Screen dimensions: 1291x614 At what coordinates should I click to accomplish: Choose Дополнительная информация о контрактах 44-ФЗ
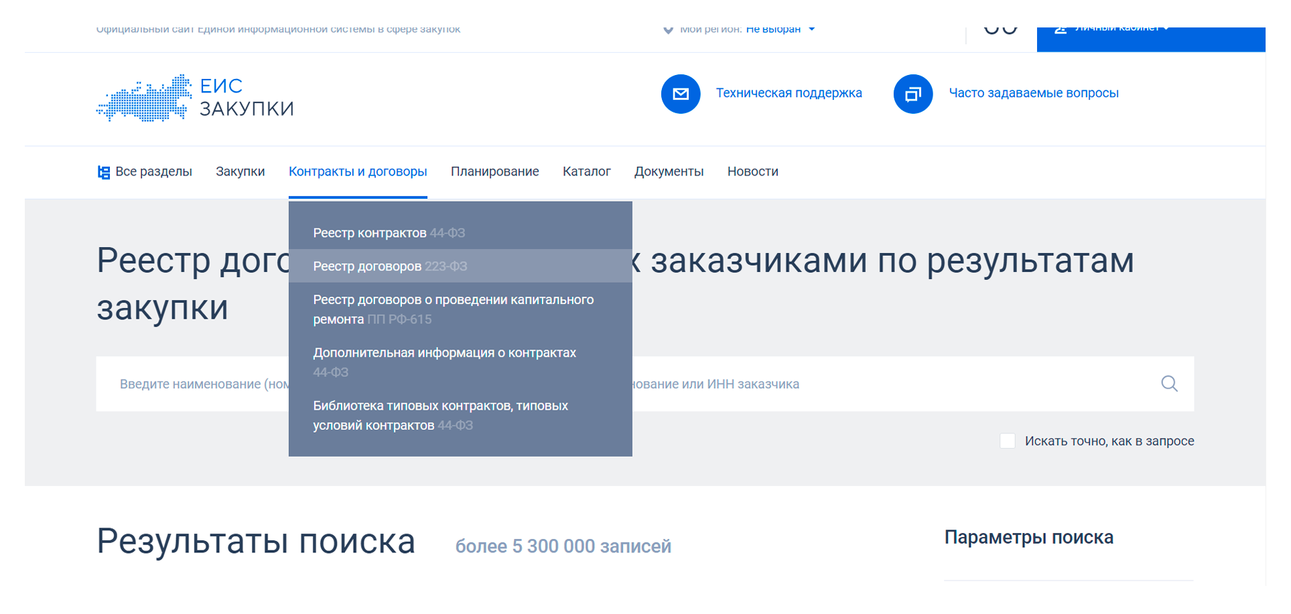[460, 362]
